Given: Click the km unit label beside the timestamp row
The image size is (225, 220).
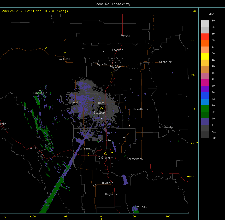Looking at the screenshot, I should [x=194, y=11].
